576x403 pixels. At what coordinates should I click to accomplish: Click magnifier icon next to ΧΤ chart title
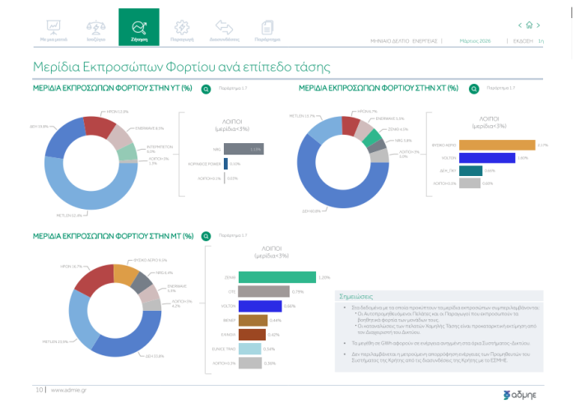point(473,87)
